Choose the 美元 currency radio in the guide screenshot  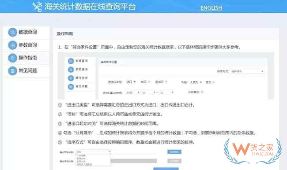click(x=213, y=82)
